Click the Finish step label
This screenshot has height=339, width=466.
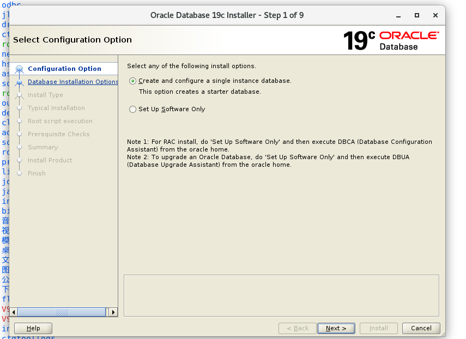point(37,173)
